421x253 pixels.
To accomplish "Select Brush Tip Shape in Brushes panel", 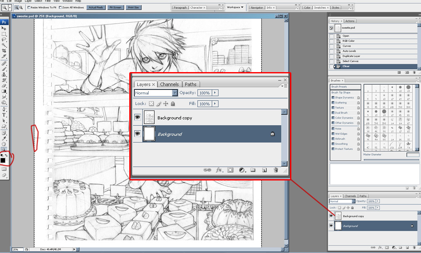I will point(341,92).
